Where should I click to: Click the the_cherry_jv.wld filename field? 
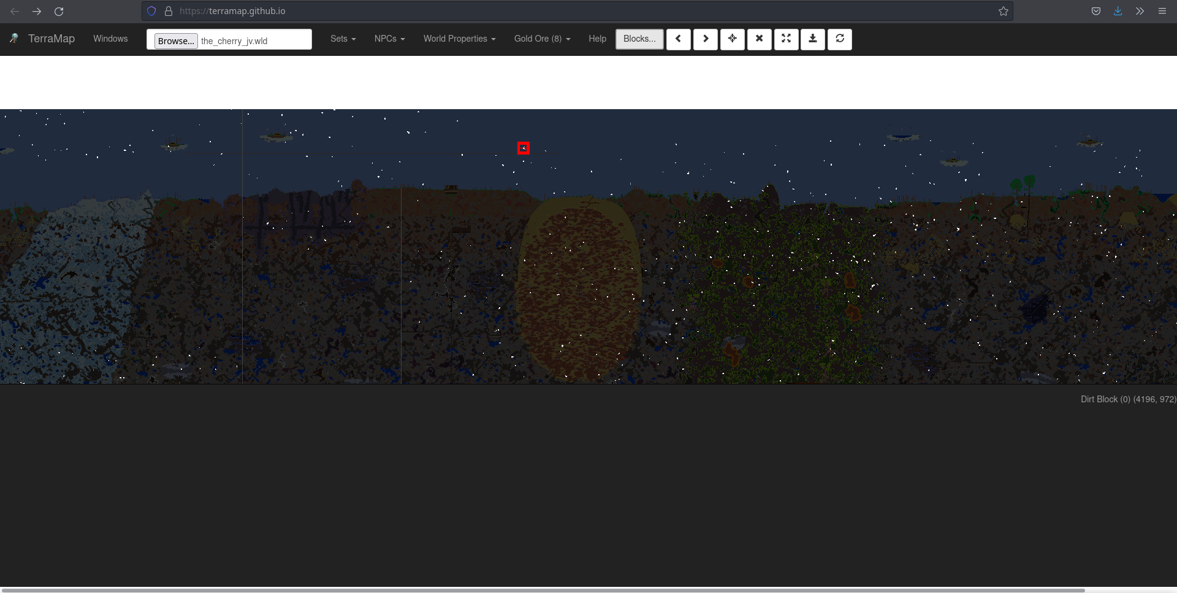coord(254,40)
